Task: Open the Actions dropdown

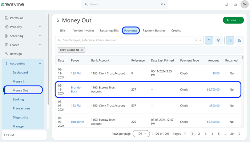Action: pyautogui.click(x=233, y=20)
